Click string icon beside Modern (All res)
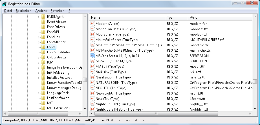 coord(92,23)
